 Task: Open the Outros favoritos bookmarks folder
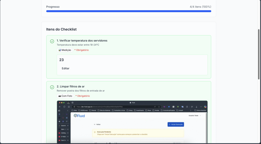tap(200, 110)
